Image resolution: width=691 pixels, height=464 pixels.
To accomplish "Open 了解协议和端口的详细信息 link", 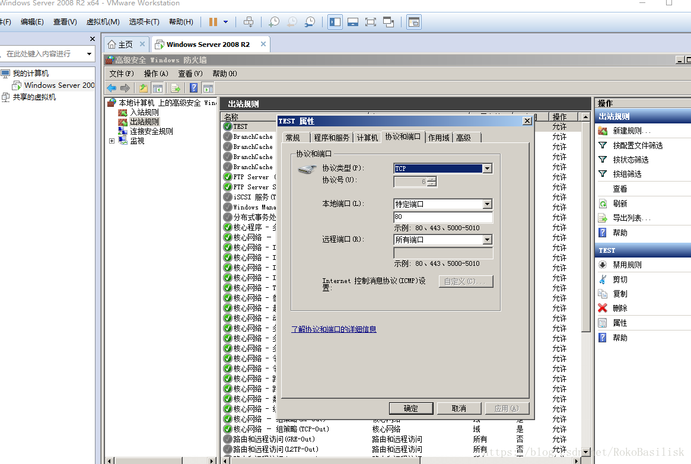I will [333, 329].
